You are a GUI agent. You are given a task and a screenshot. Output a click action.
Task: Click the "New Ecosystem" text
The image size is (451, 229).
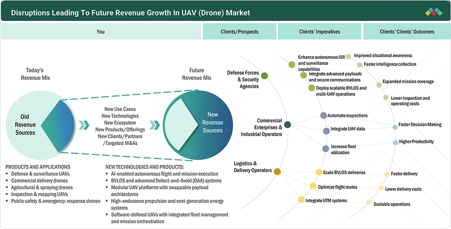(x=120, y=123)
